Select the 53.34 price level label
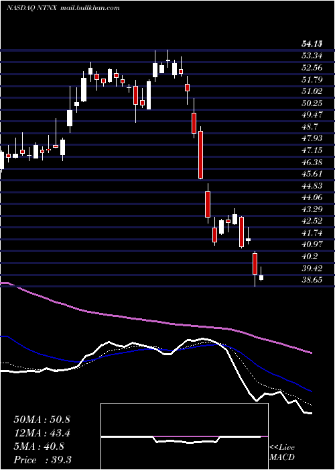The width and height of the screenshot is (335, 470). (x=312, y=56)
